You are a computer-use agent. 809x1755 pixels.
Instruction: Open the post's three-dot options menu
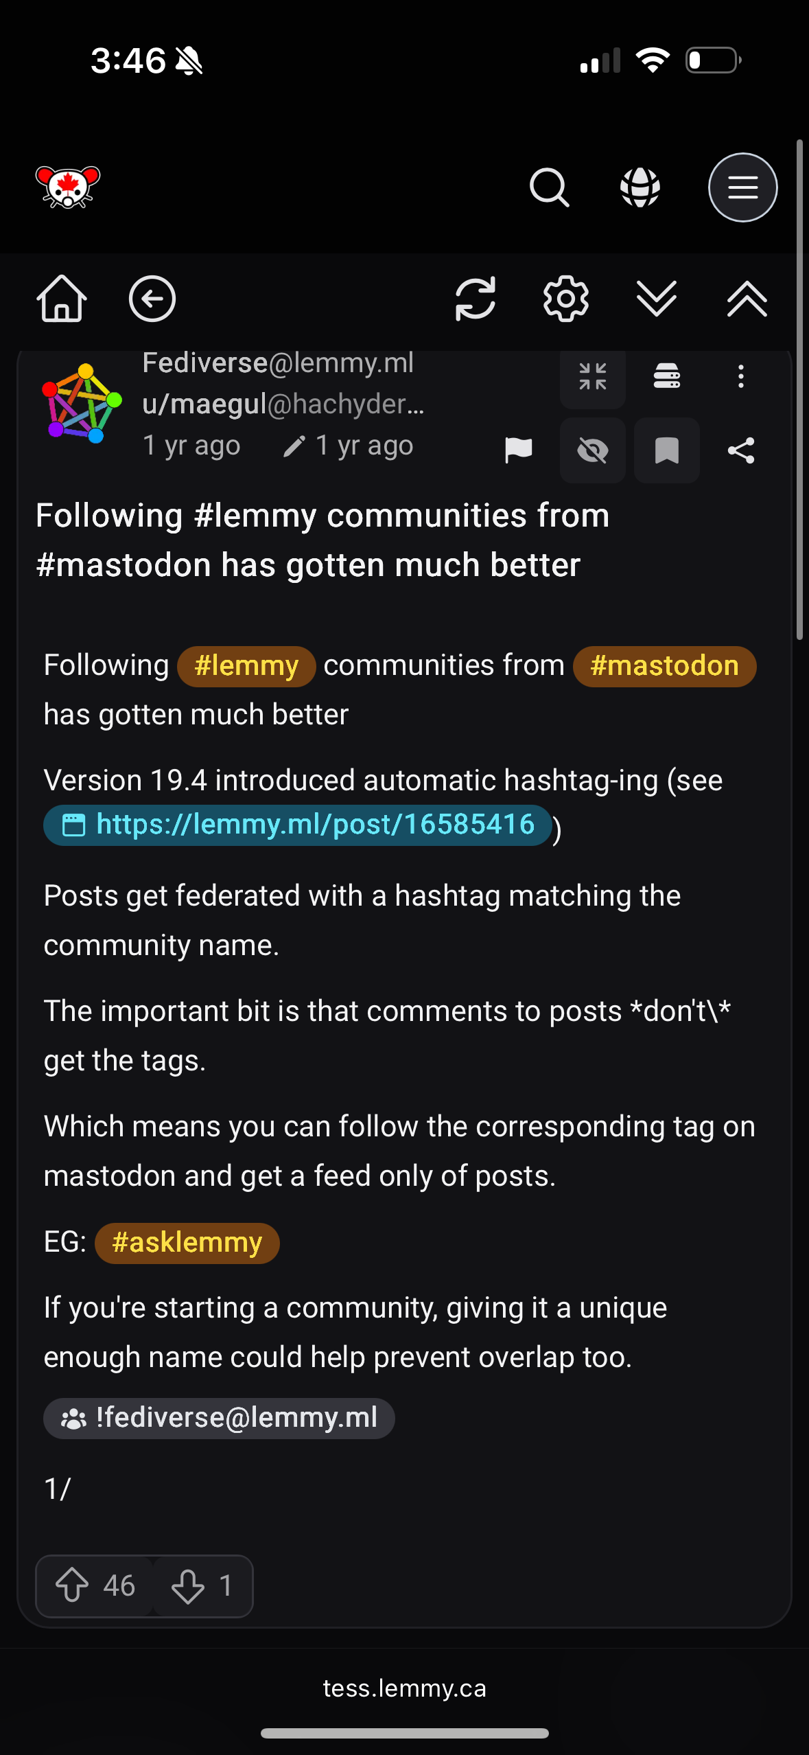tap(741, 376)
